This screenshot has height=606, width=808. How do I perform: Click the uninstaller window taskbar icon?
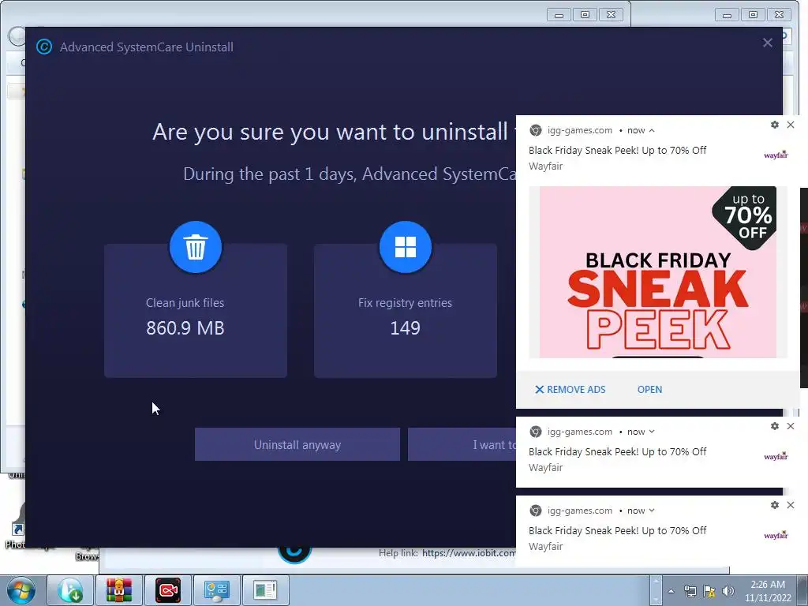pos(265,590)
